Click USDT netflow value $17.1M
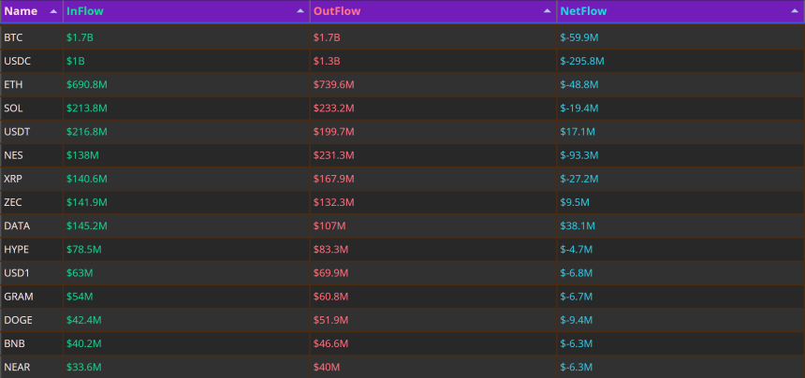 coord(578,132)
